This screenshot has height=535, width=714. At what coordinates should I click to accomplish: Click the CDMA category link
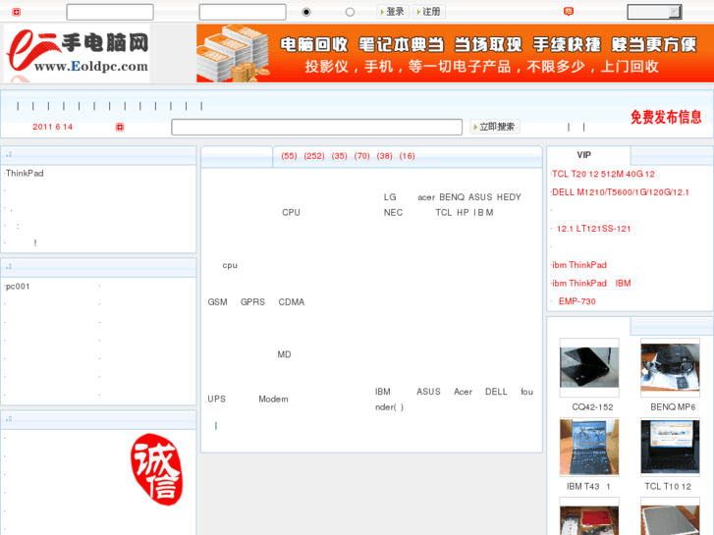[292, 302]
